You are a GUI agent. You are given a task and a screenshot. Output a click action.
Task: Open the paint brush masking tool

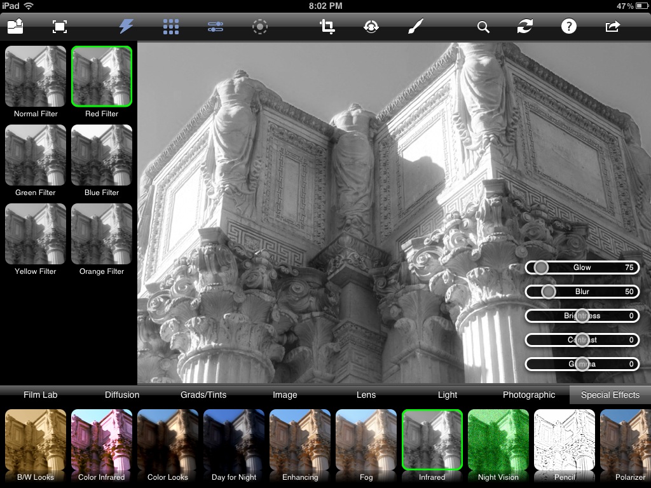(415, 26)
